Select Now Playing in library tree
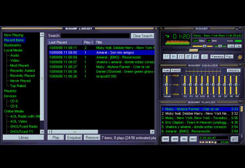 (x=13, y=35)
